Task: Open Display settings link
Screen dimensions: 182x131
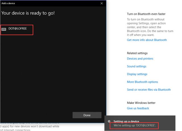Action: [137, 74]
